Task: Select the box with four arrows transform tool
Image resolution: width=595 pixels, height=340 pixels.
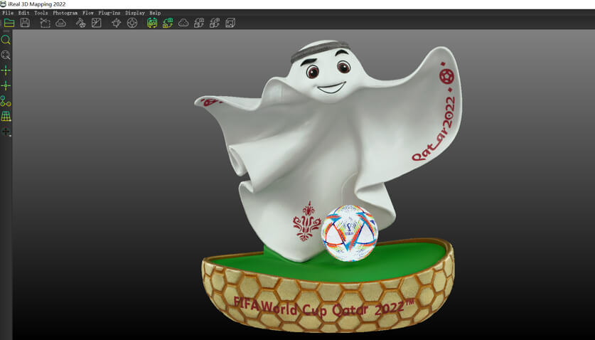Action: pyautogui.click(x=117, y=23)
